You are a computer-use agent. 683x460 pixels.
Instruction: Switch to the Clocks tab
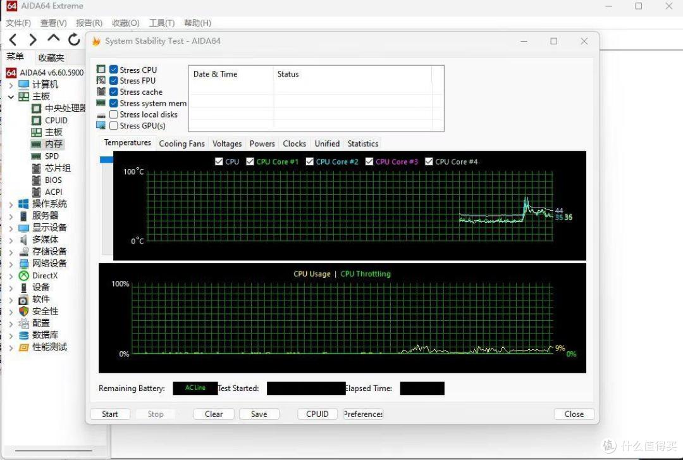pyautogui.click(x=295, y=144)
